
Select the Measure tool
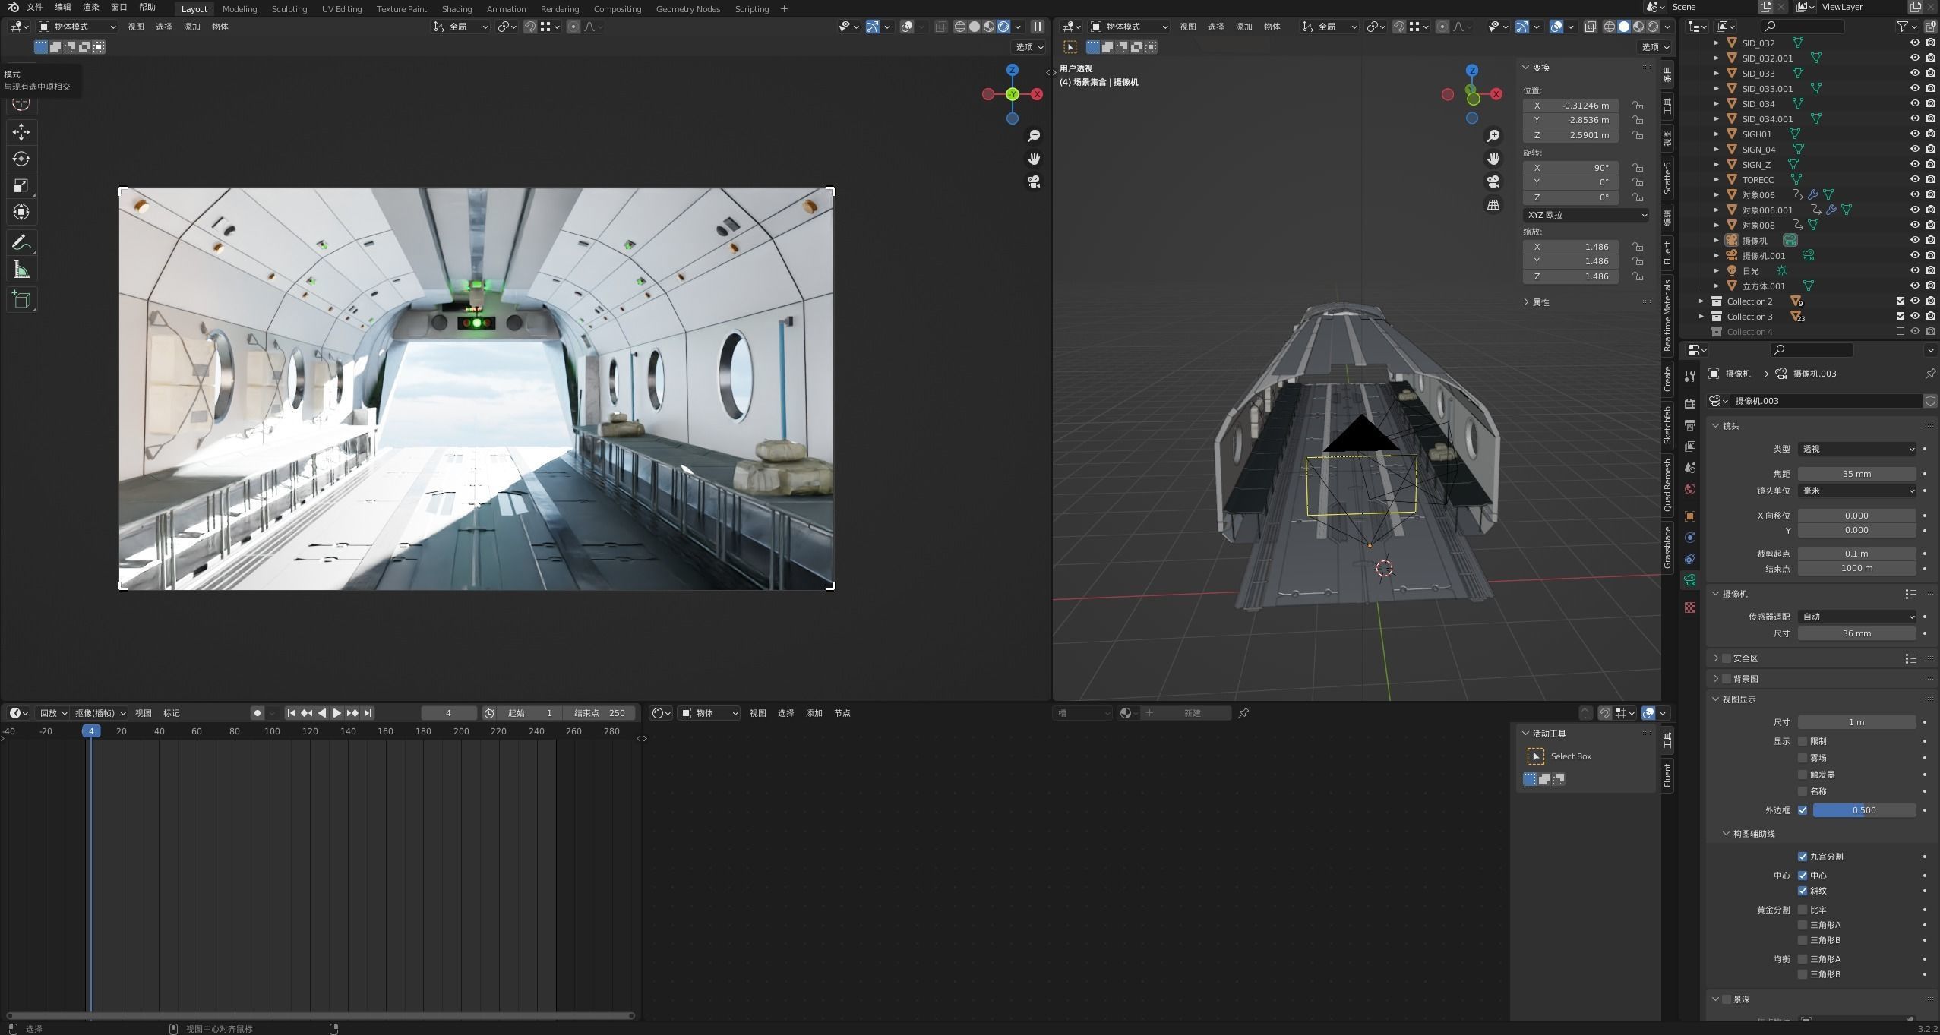tap(21, 270)
